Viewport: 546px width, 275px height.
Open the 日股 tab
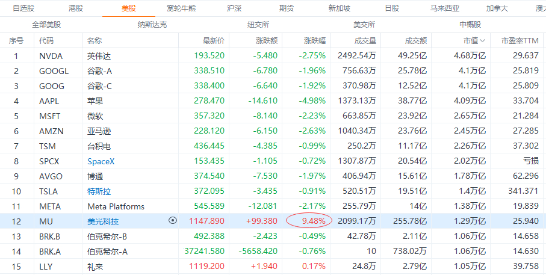pos(392,8)
